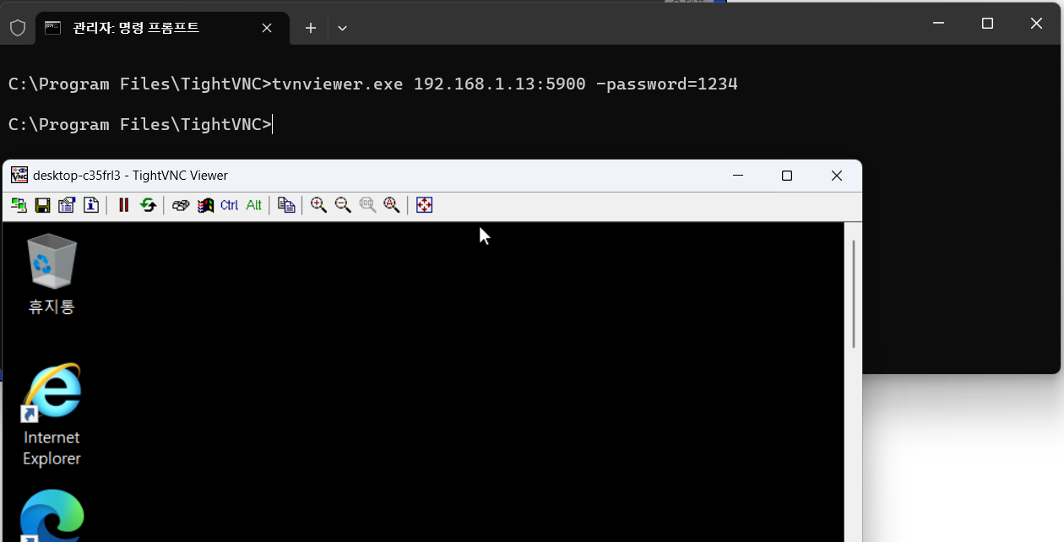
Task: Click the admin shield icon in terminal
Action: [18, 28]
